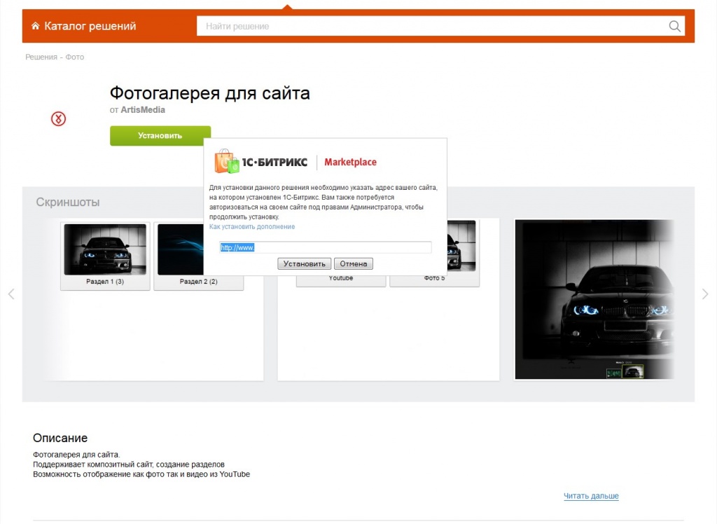
Task: Open the Каталог решений link
Action: (x=90, y=26)
